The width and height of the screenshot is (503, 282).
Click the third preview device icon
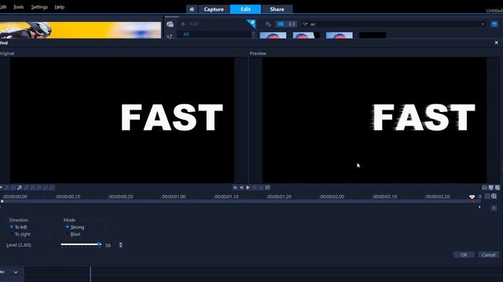pyautogui.click(x=497, y=188)
